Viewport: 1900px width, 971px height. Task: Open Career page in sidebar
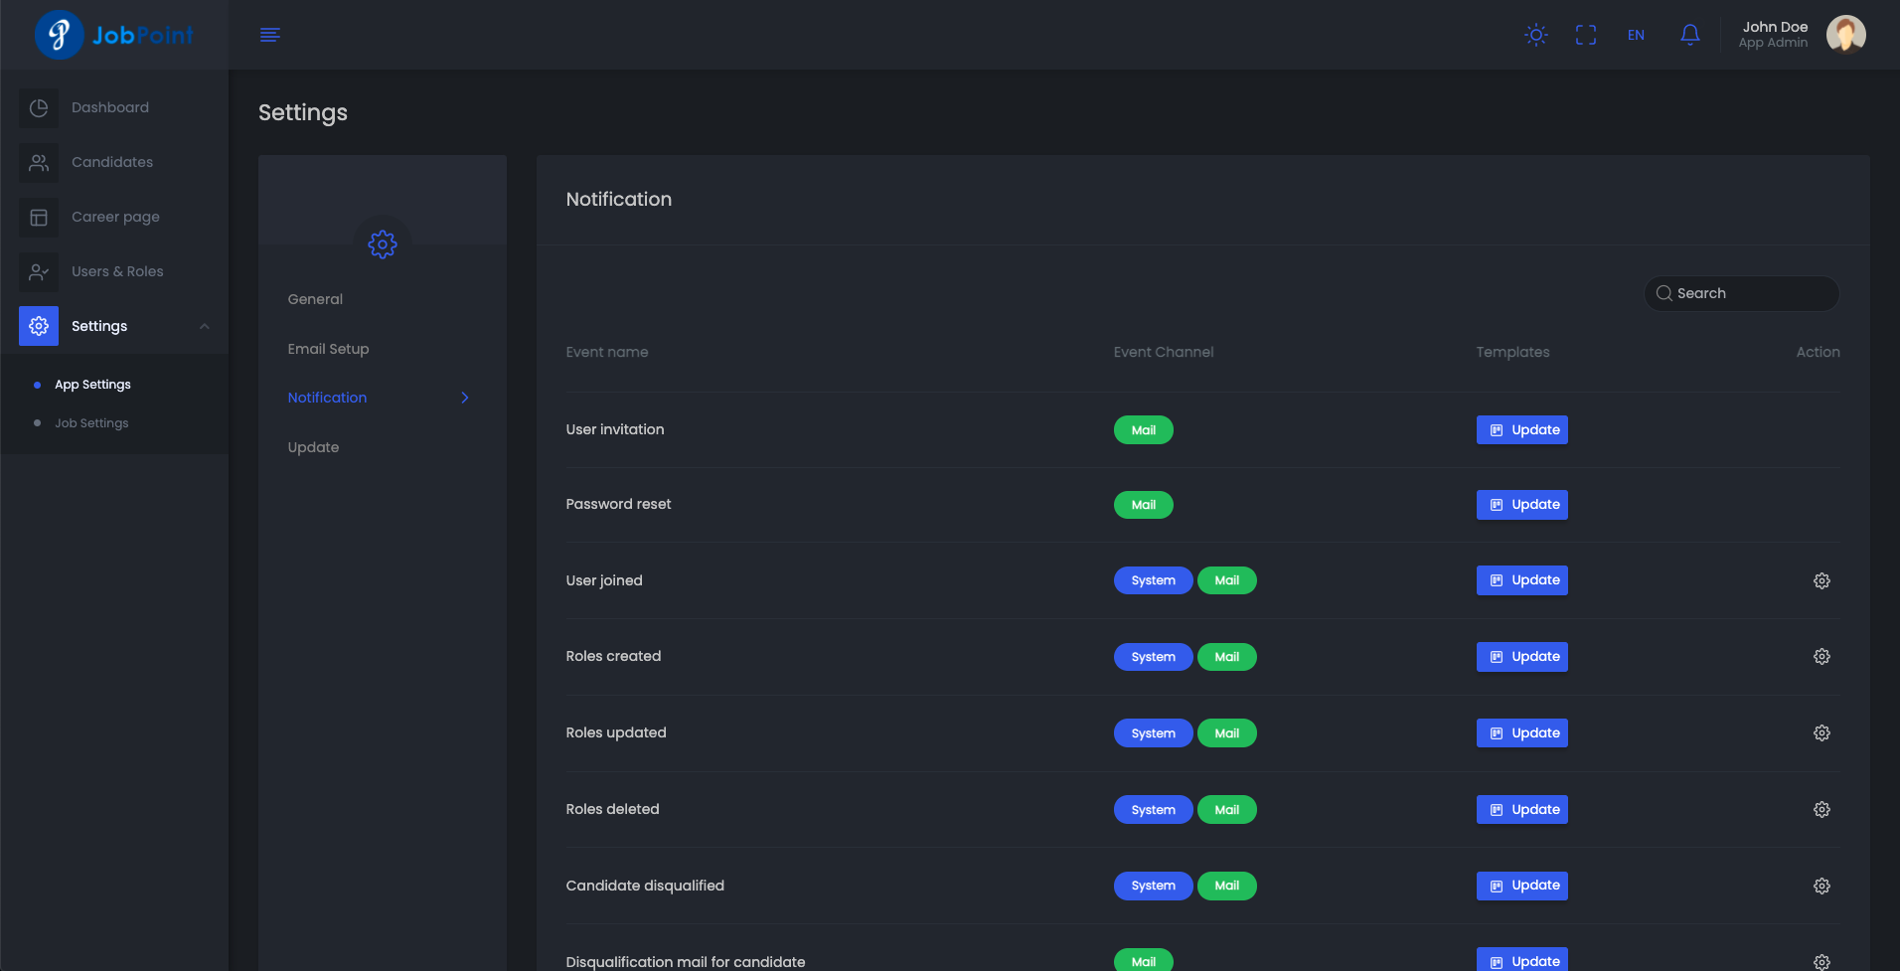(x=115, y=217)
